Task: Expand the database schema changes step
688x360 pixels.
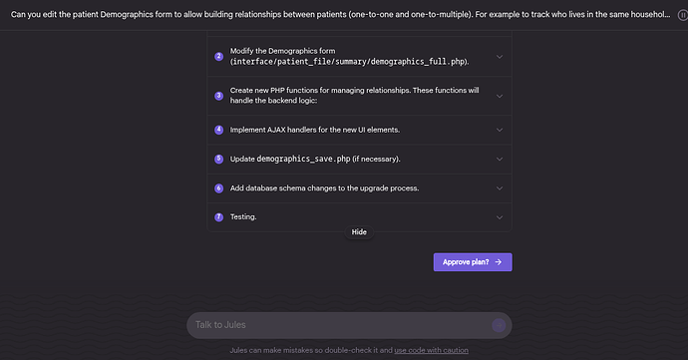Action: [x=500, y=188]
